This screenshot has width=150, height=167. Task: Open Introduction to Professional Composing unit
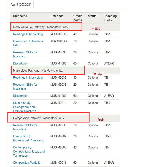(29, 138)
